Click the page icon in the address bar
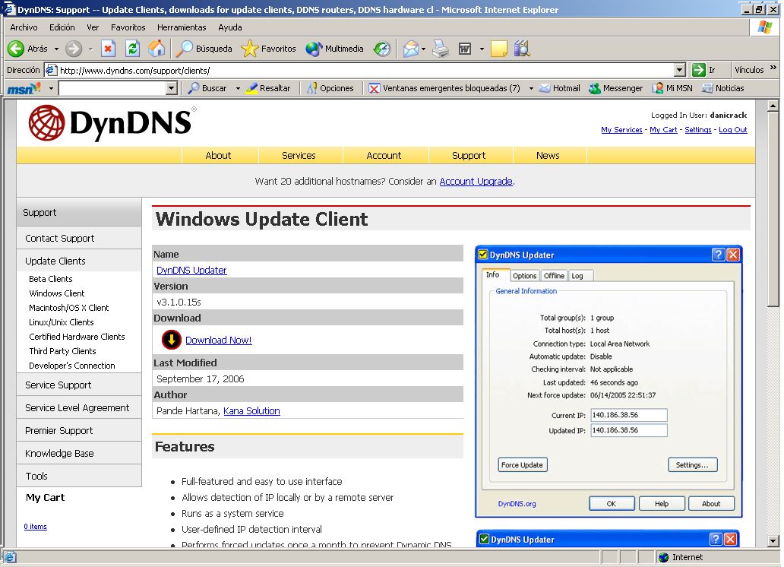The height and width of the screenshot is (567, 784). [51, 70]
